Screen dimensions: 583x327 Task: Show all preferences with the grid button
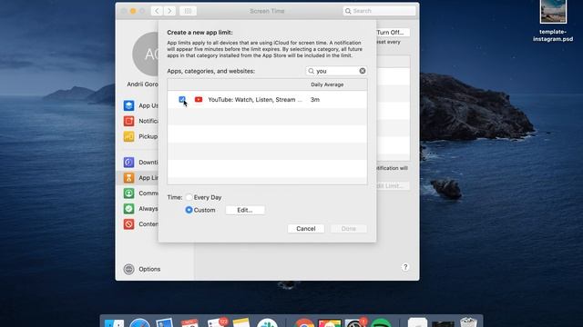tap(189, 11)
